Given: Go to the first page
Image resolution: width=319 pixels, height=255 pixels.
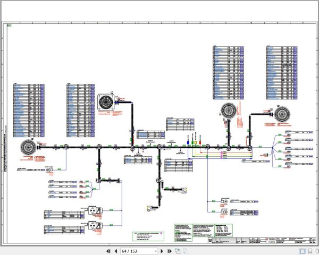Looking at the screenshot, I should (x=108, y=251).
